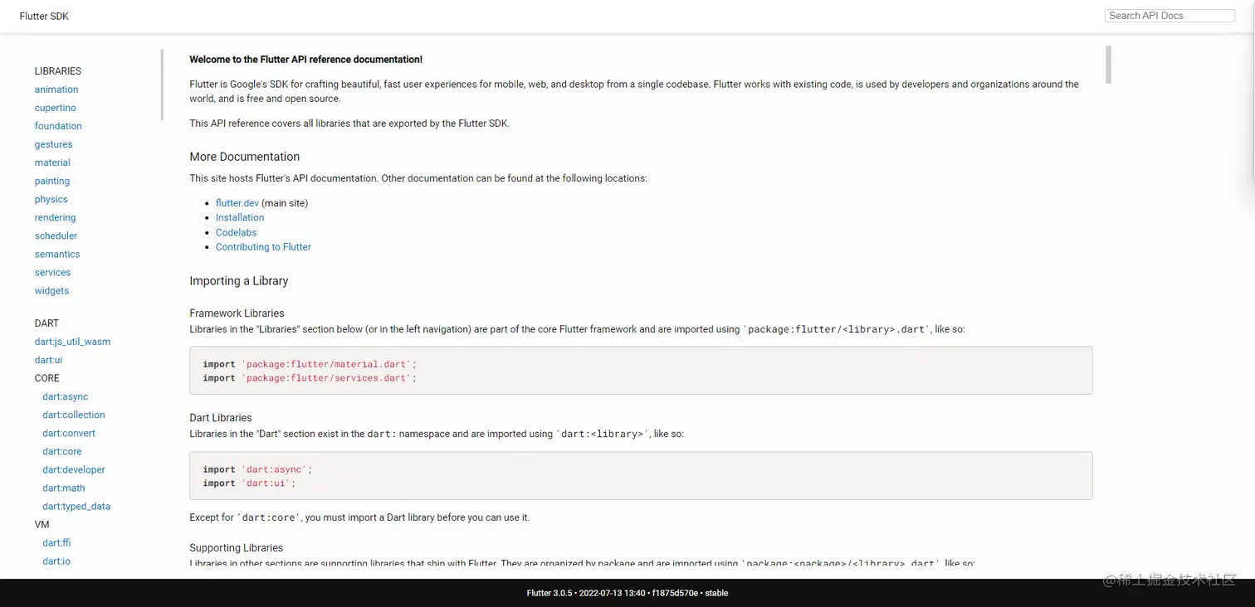Open the widgets library link
The height and width of the screenshot is (607, 1255).
pyautogui.click(x=52, y=290)
